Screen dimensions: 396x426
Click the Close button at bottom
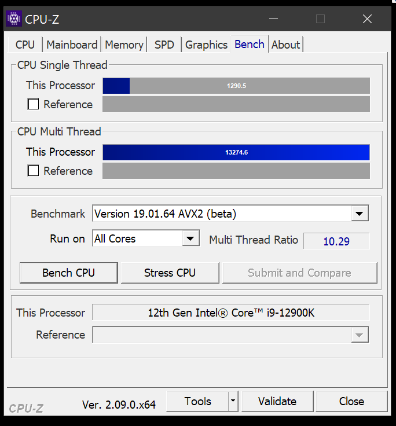pyautogui.click(x=351, y=401)
